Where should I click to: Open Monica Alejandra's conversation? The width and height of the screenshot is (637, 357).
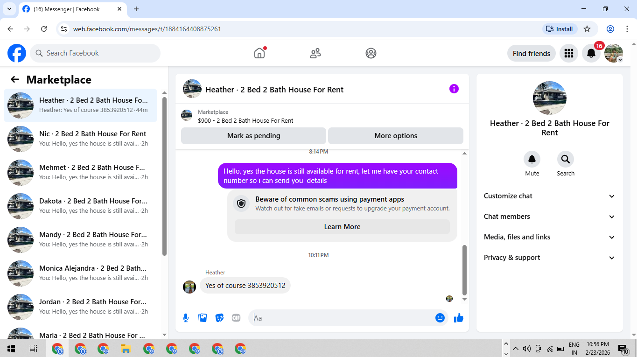[80, 273]
